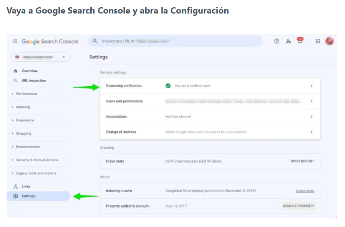Viewport: 345px width, 227px height.
Task: Click chevron on Change of address row
Action: (312, 132)
